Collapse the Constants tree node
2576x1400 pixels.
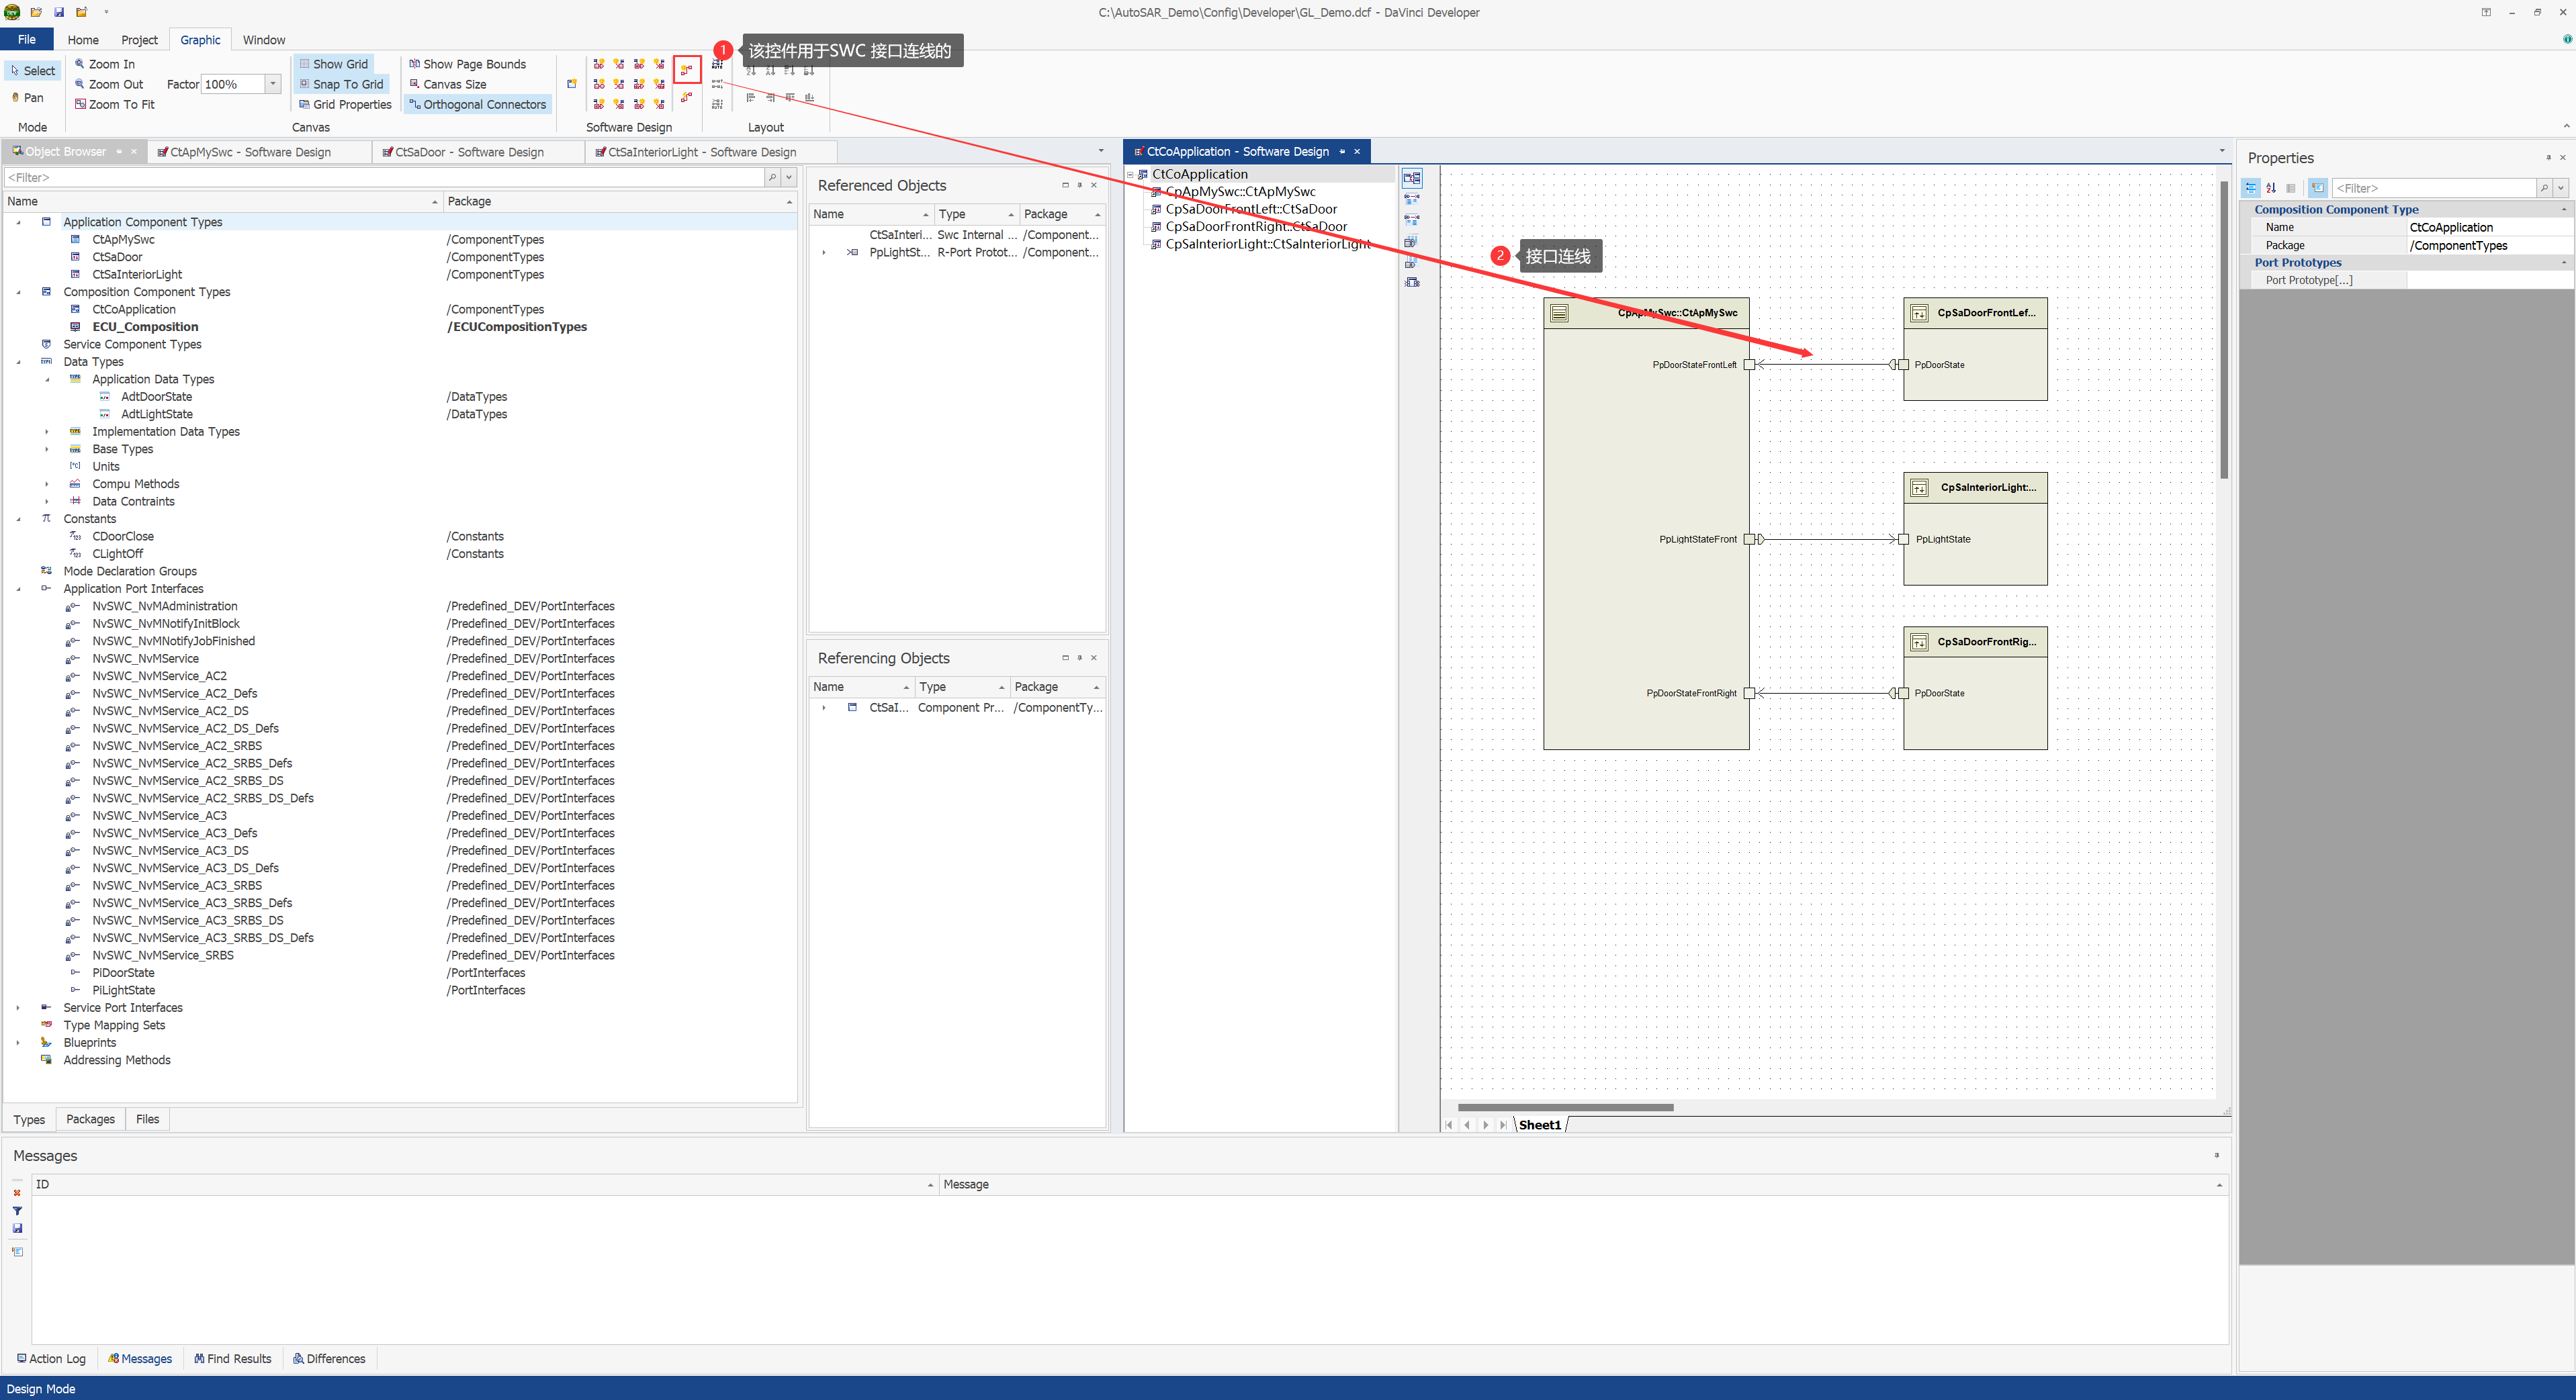(x=18, y=518)
